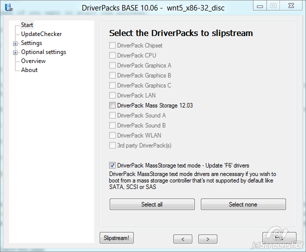The height and width of the screenshot is (252, 306).
Task: Open the UpdateChecker page
Action: pos(42,34)
